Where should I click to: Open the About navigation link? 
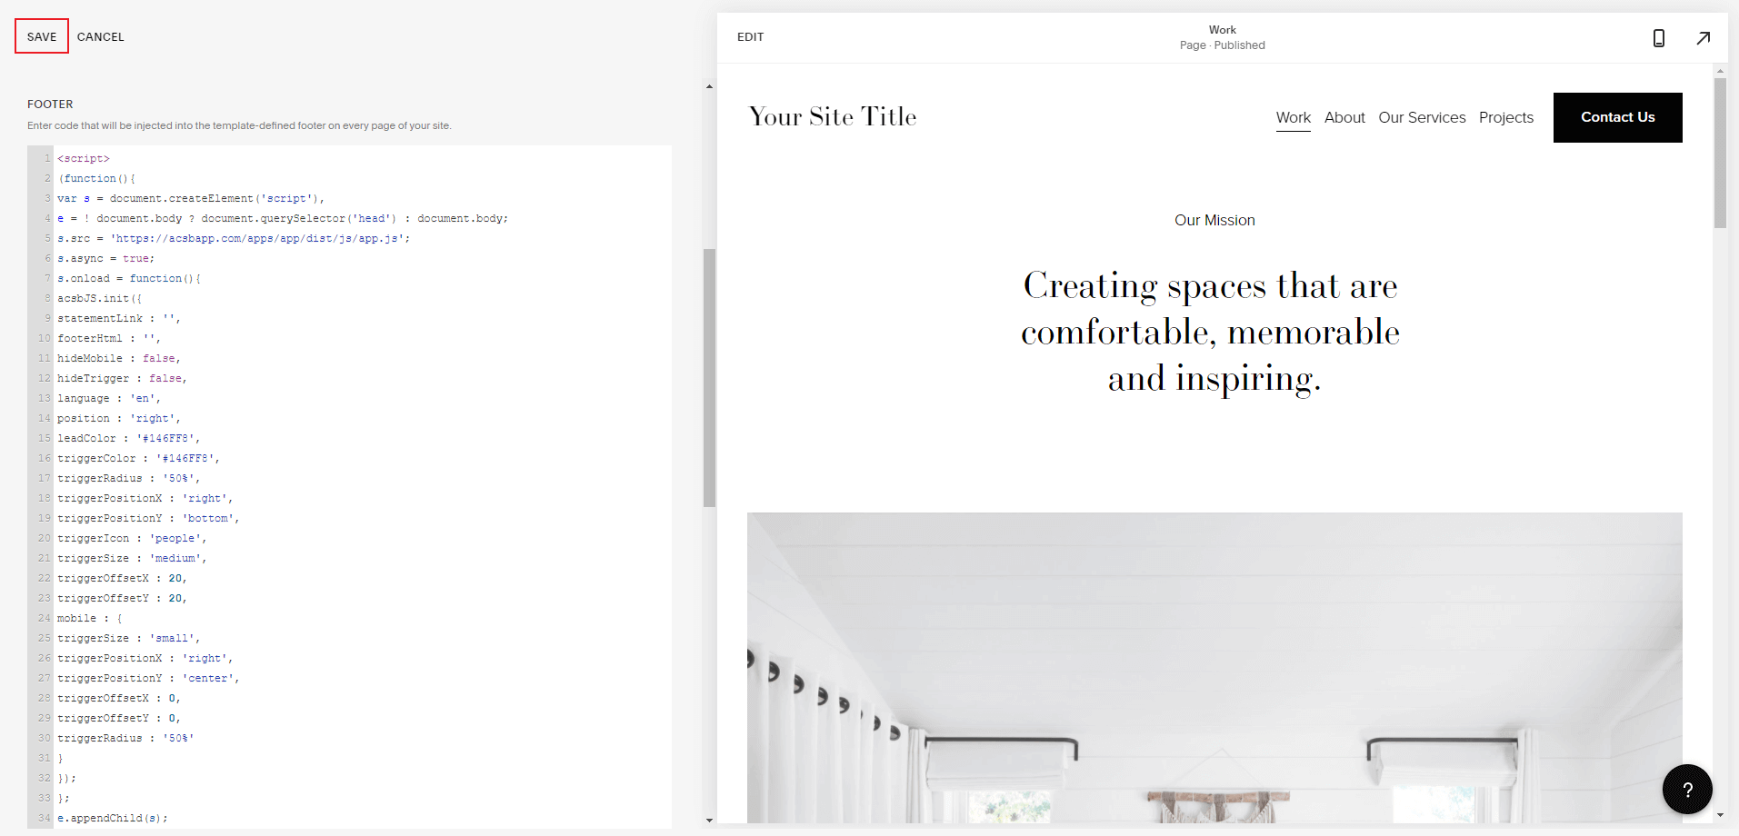tap(1344, 117)
